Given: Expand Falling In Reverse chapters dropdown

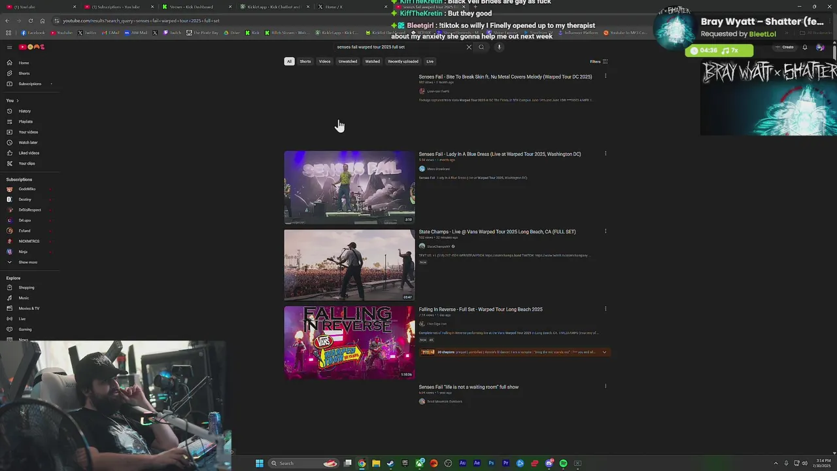Looking at the screenshot, I should (x=604, y=352).
